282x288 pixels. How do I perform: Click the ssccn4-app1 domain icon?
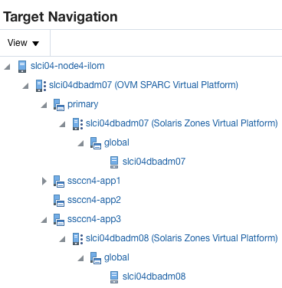[x=59, y=182]
